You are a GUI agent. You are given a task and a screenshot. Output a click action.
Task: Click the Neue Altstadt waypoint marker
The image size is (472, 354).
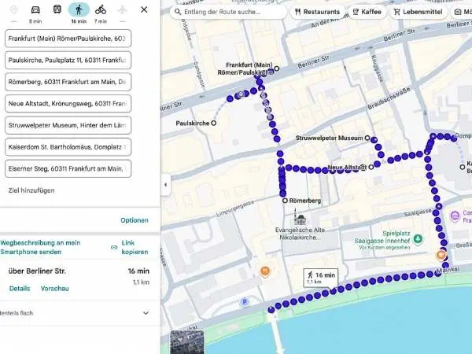371,167
